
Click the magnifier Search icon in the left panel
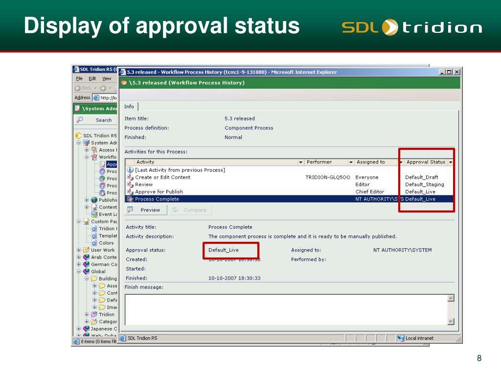[x=80, y=120]
